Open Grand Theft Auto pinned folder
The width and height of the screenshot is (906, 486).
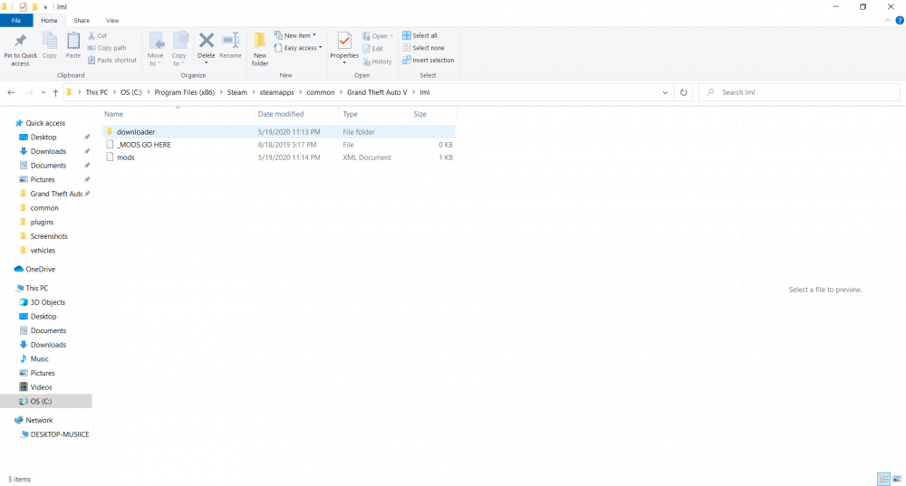pyautogui.click(x=56, y=194)
